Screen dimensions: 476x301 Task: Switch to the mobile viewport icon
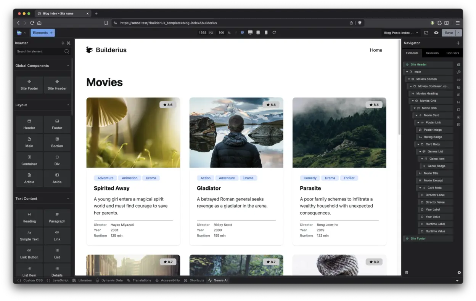[266, 33]
